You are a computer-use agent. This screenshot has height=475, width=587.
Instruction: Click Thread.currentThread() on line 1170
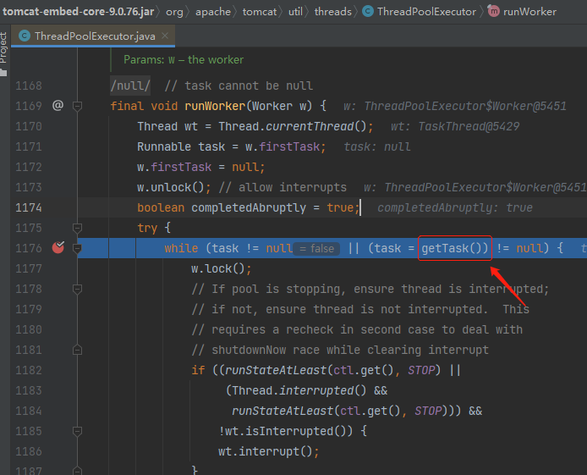tap(293, 126)
